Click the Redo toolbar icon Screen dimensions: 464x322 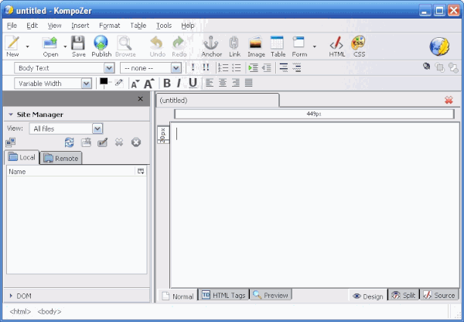(x=179, y=46)
